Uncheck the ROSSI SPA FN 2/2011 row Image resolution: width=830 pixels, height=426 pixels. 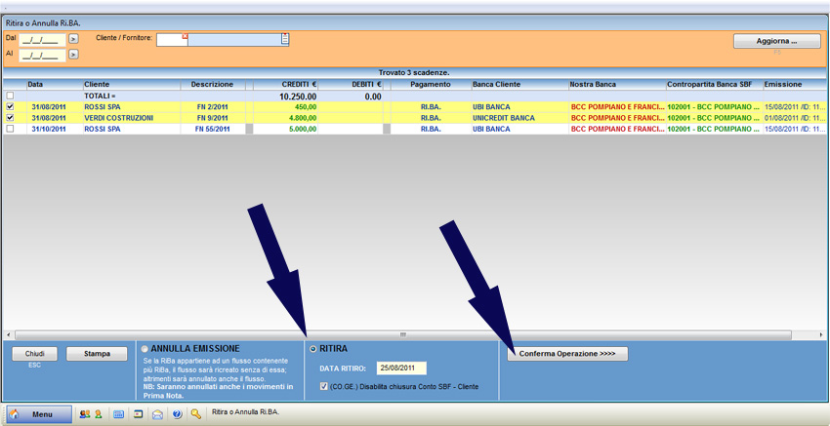(x=11, y=107)
